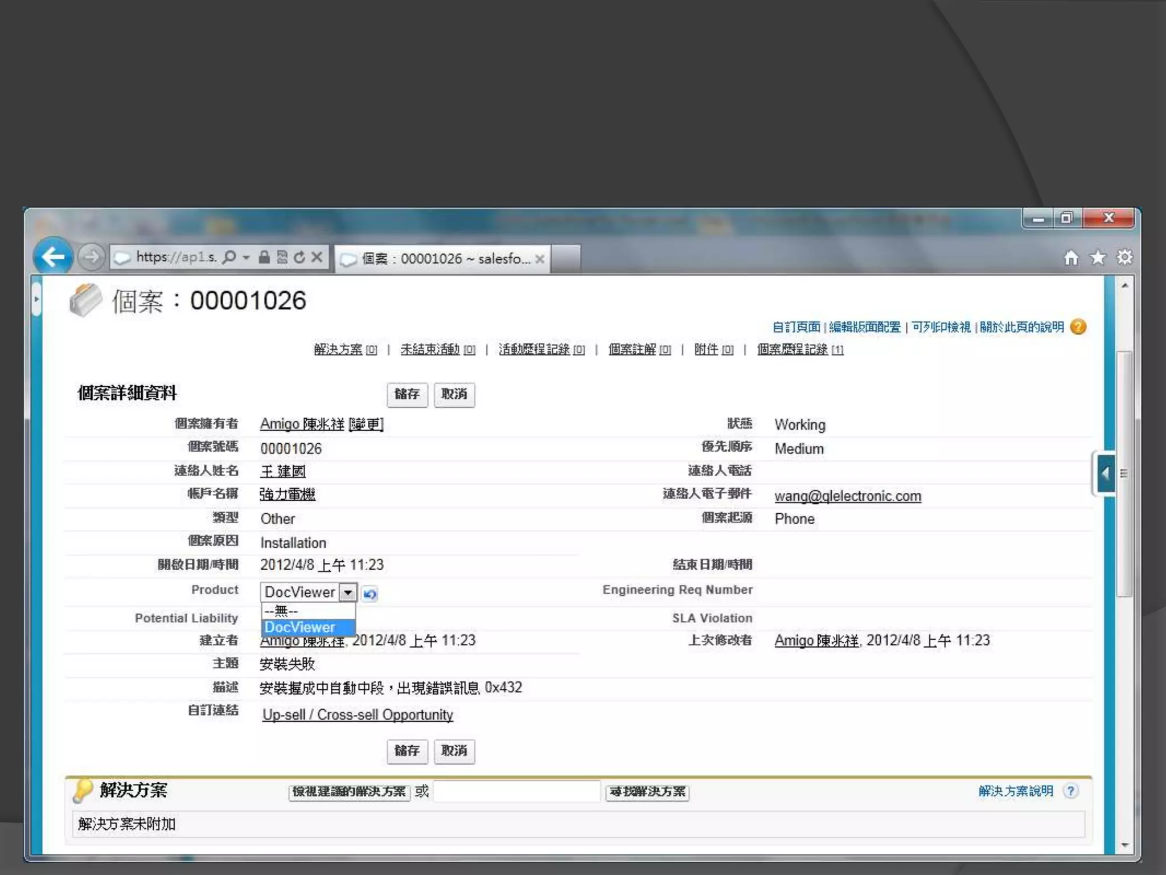
Task: Click the top 儲存 save button
Action: tap(407, 394)
